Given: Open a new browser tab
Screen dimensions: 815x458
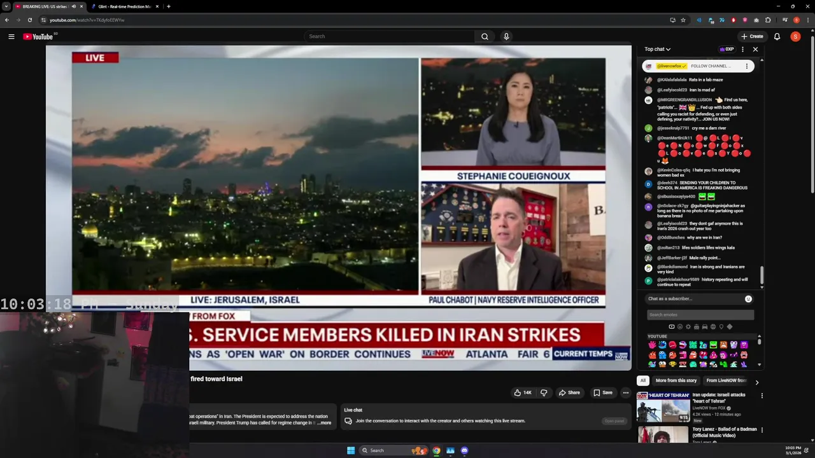Looking at the screenshot, I should (168, 6).
